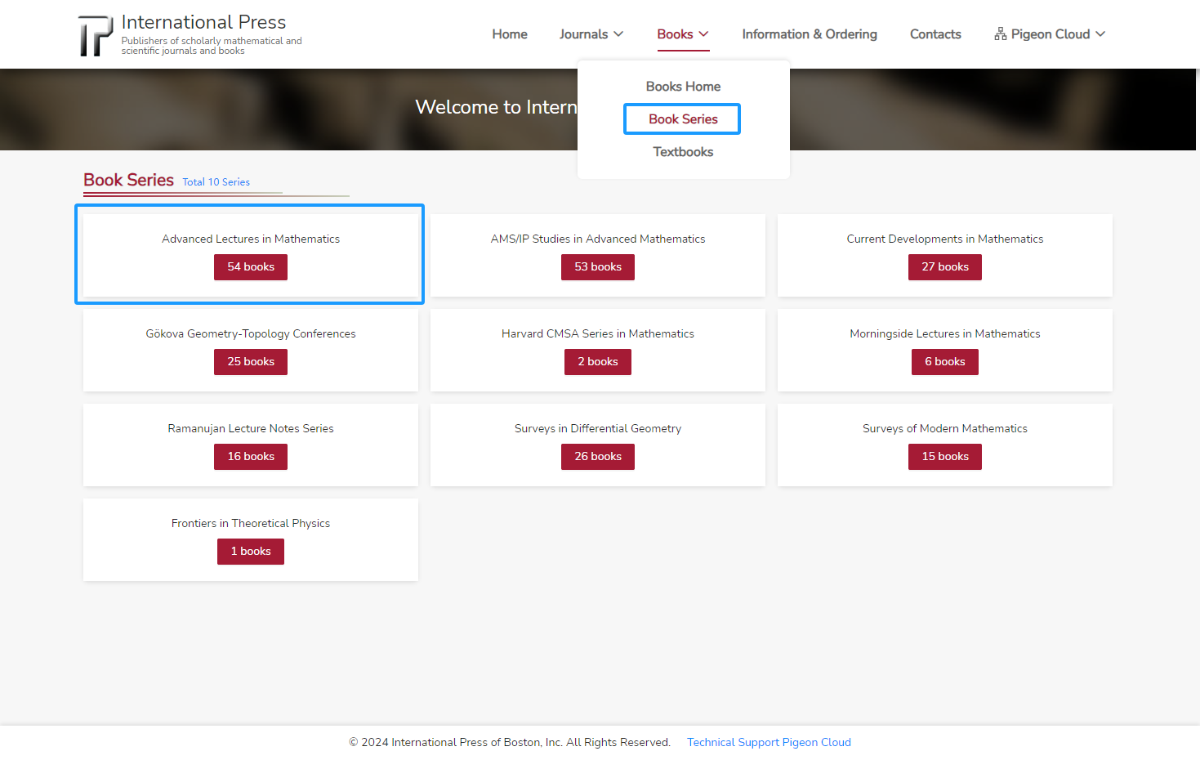Open Information & Ordering page
The height and width of the screenshot is (760, 1200).
(810, 34)
